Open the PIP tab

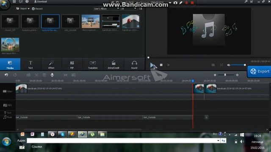point(72,64)
